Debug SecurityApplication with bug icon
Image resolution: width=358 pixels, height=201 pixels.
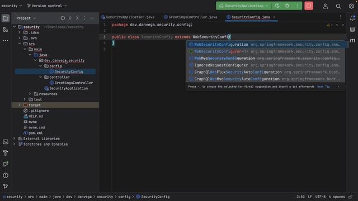pos(287,6)
